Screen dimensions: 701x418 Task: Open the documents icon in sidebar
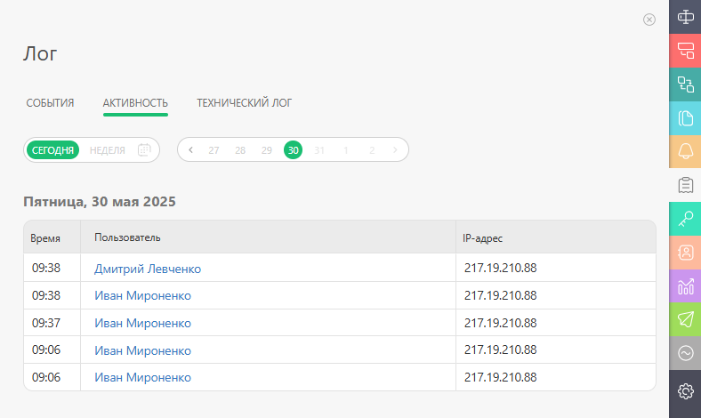[x=685, y=118]
